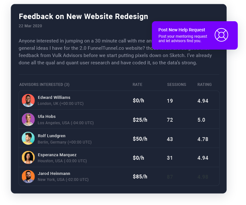The width and height of the screenshot is (246, 205).
Task: Click Ula Hobs' 5.0 rating
Action: click(201, 120)
